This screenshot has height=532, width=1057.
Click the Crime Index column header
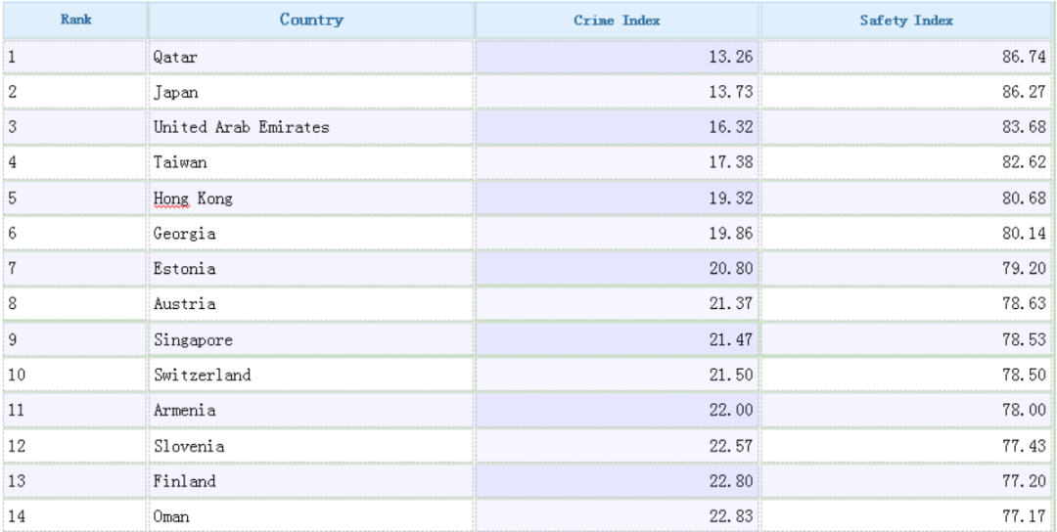click(x=617, y=20)
